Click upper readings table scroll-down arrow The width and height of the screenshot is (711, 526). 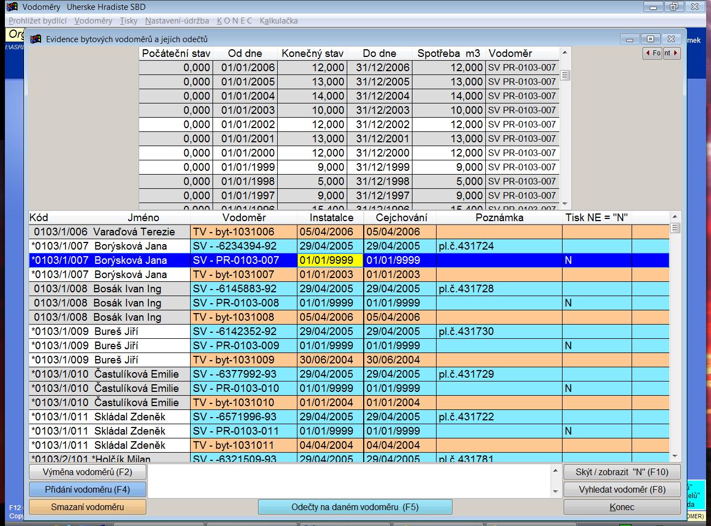pyautogui.click(x=565, y=204)
